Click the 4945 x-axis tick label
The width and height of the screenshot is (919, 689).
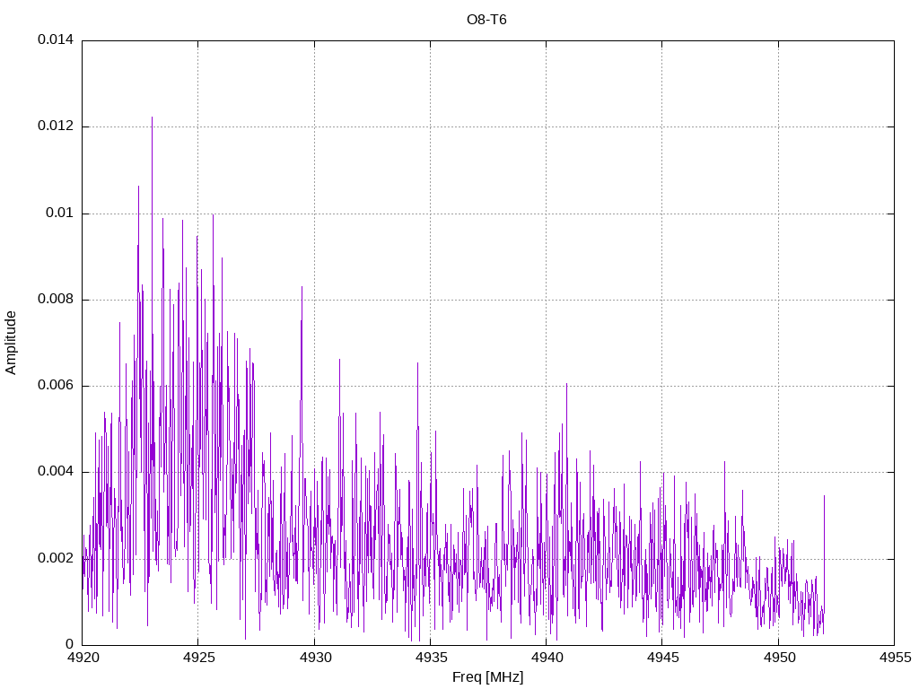(661, 658)
